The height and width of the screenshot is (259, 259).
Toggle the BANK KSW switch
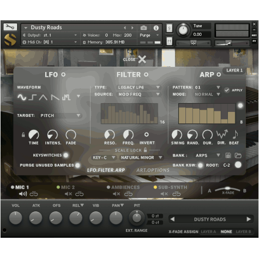[x=200, y=165]
